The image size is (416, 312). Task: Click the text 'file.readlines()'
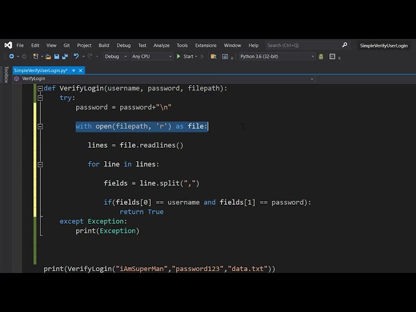151,146
